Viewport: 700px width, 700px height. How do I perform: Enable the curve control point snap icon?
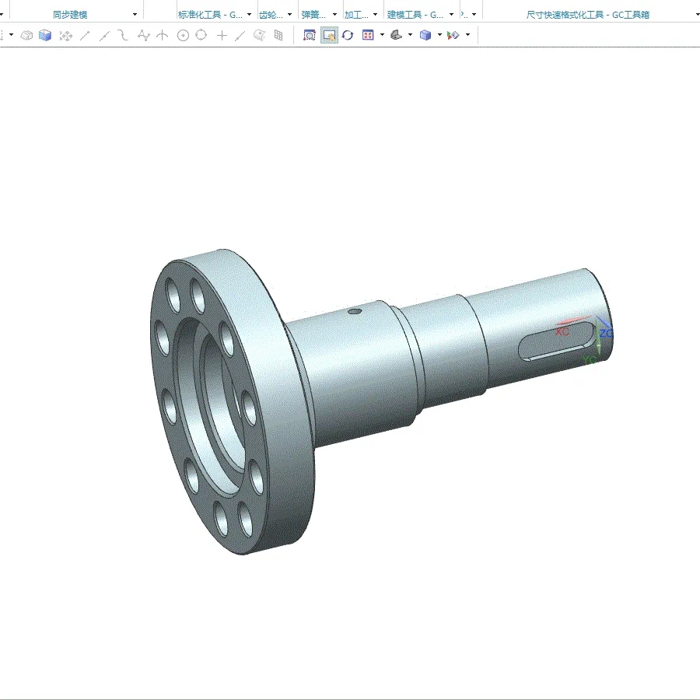pyautogui.click(x=123, y=35)
